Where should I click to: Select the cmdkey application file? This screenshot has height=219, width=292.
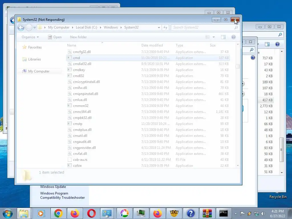[148, 70]
